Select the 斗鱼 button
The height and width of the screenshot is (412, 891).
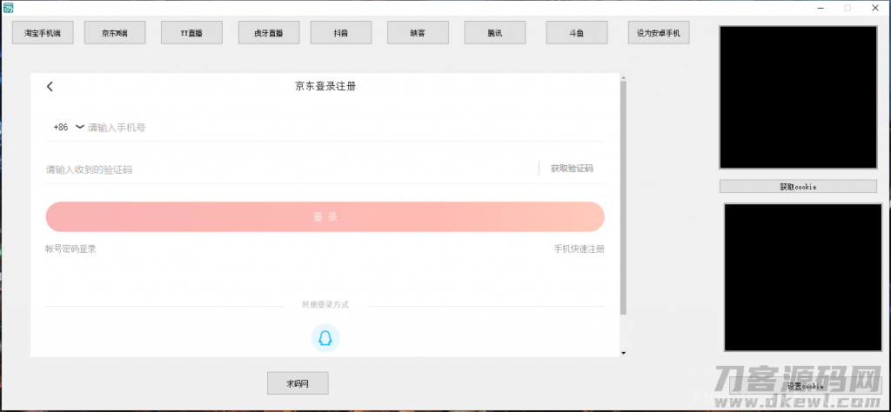point(577,33)
